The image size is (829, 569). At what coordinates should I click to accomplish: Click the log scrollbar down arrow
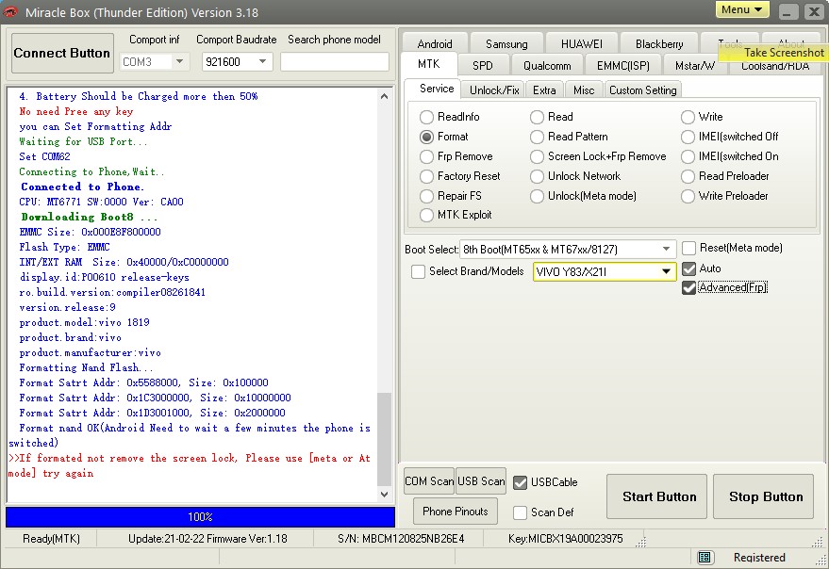pyautogui.click(x=385, y=495)
